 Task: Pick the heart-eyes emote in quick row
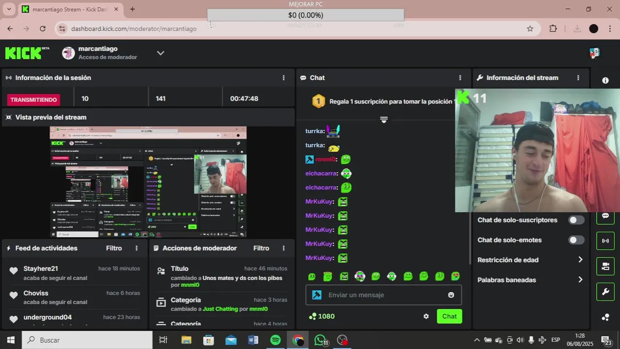(x=456, y=276)
